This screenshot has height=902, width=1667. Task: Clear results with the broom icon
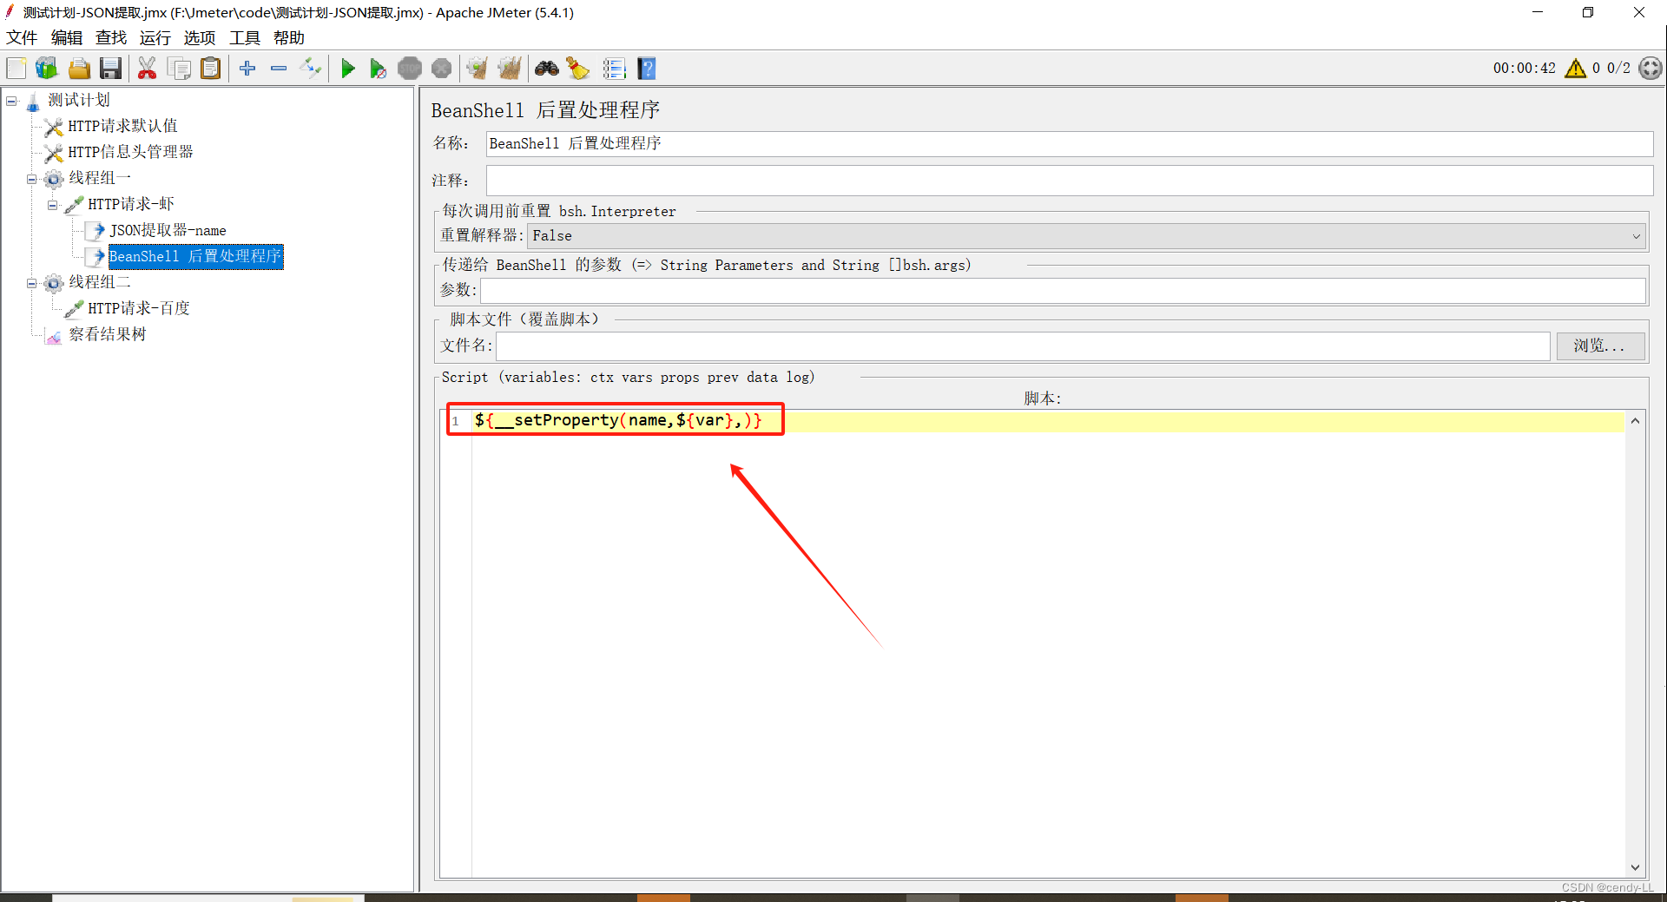click(x=577, y=68)
